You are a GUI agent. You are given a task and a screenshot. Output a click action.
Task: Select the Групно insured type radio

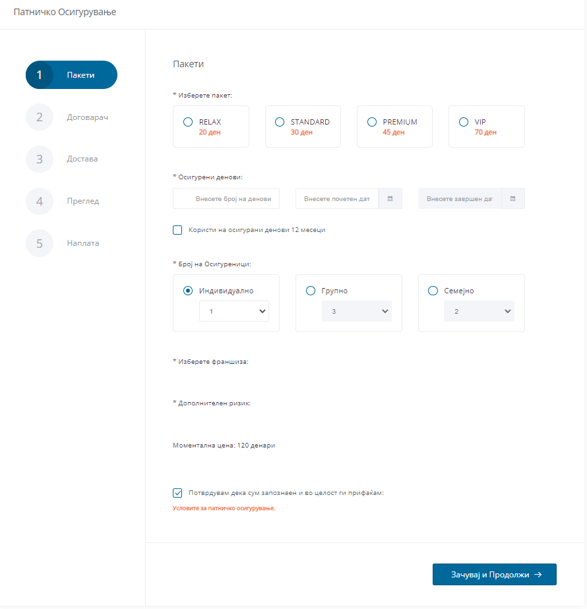pos(311,291)
